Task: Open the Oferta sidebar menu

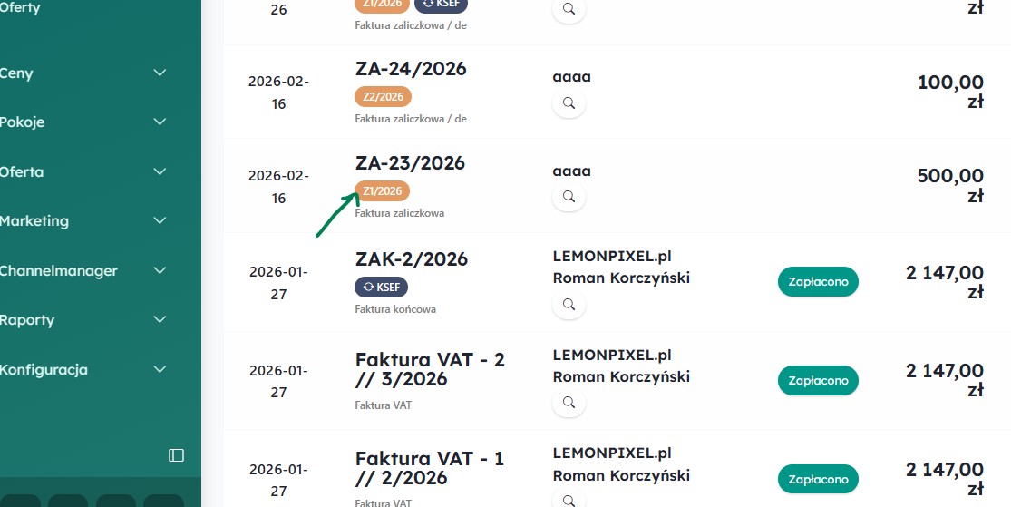Action: coord(22,171)
